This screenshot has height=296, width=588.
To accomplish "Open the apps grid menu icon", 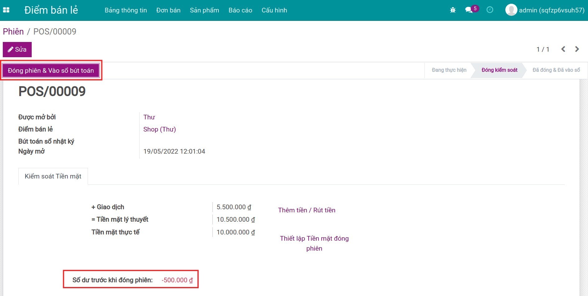I will coord(6,10).
